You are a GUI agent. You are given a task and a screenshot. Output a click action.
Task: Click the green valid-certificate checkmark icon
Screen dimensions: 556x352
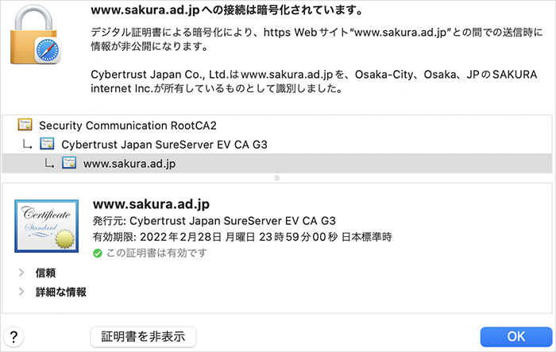tap(98, 253)
